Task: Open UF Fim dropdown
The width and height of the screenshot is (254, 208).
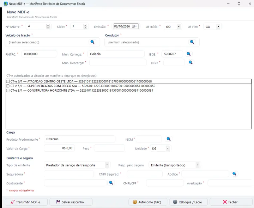Action: (x=218, y=26)
